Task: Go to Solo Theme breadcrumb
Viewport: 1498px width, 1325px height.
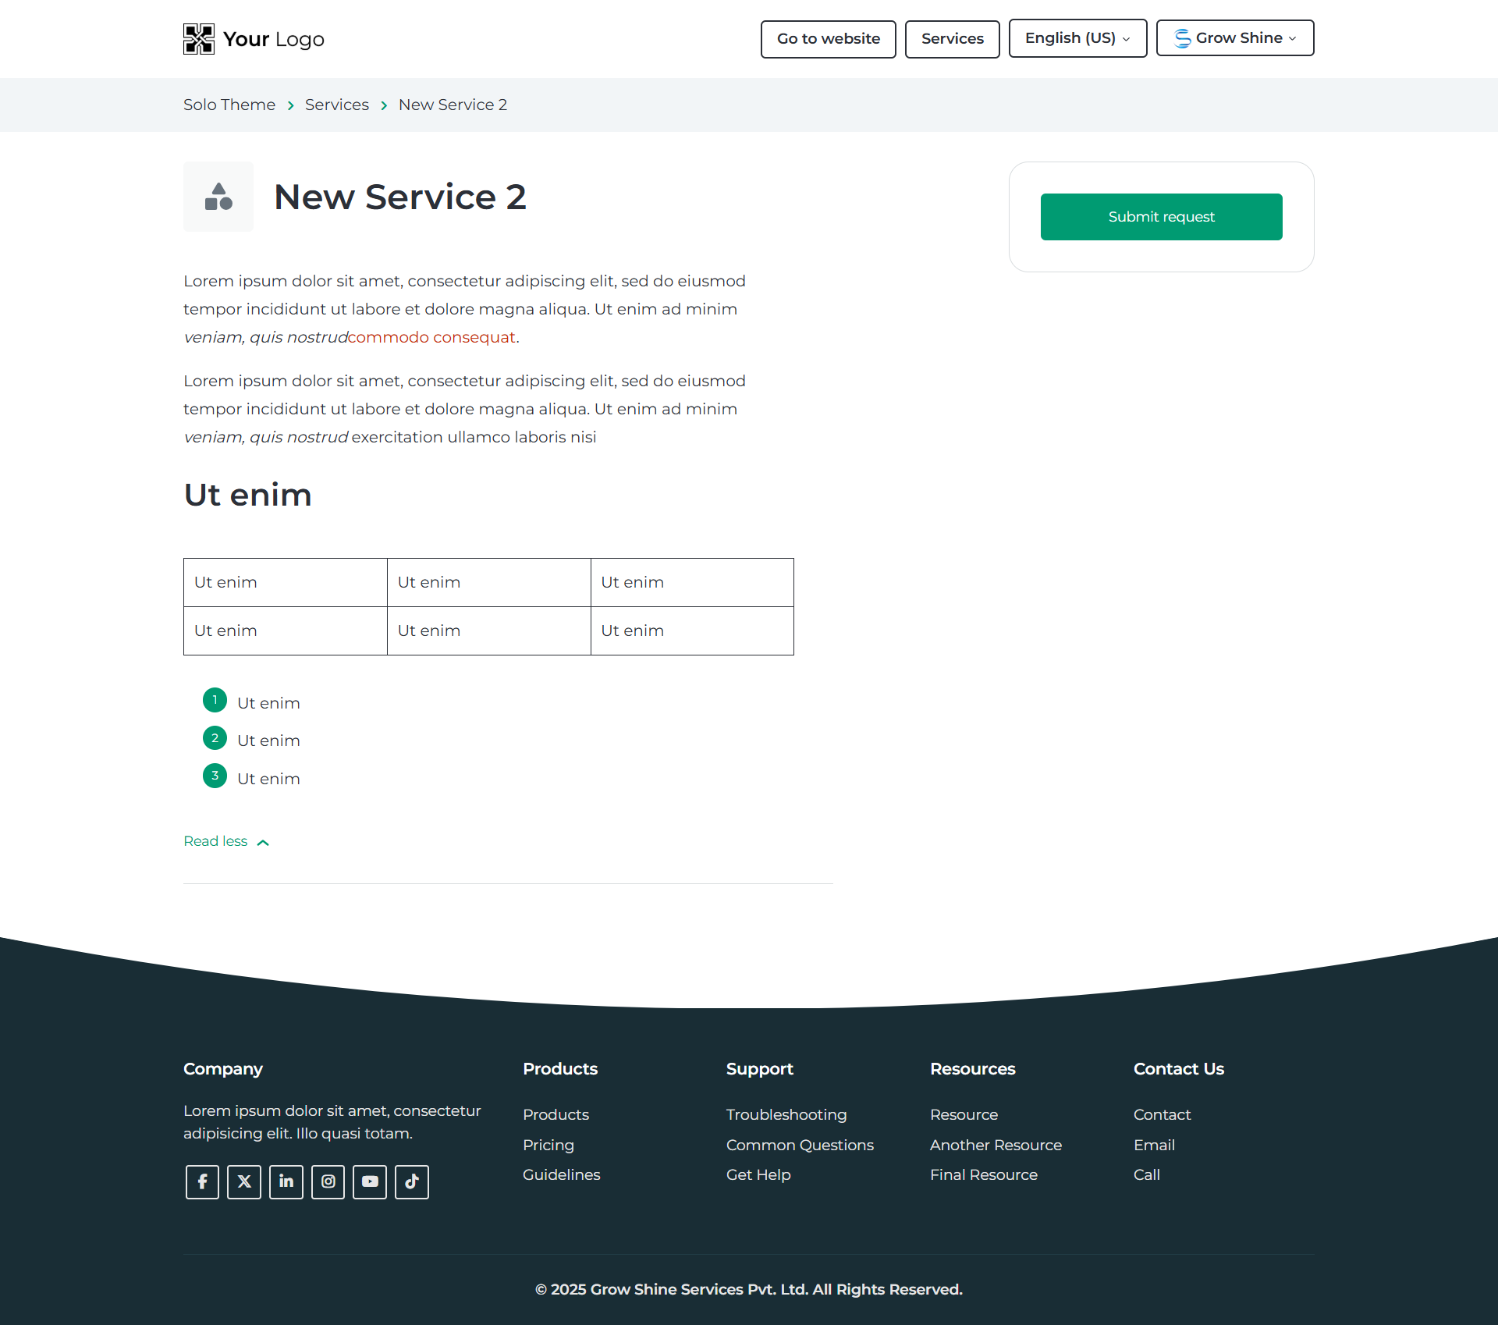Action: tap(229, 105)
